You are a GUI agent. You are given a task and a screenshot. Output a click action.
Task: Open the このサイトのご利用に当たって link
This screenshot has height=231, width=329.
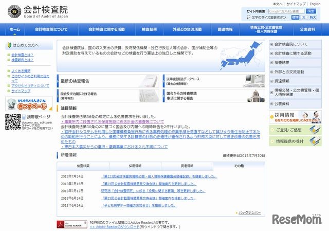tap(30, 78)
